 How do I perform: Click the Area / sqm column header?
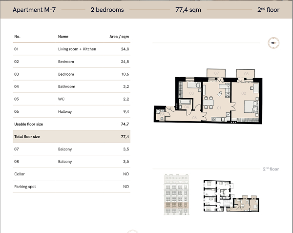(119, 37)
